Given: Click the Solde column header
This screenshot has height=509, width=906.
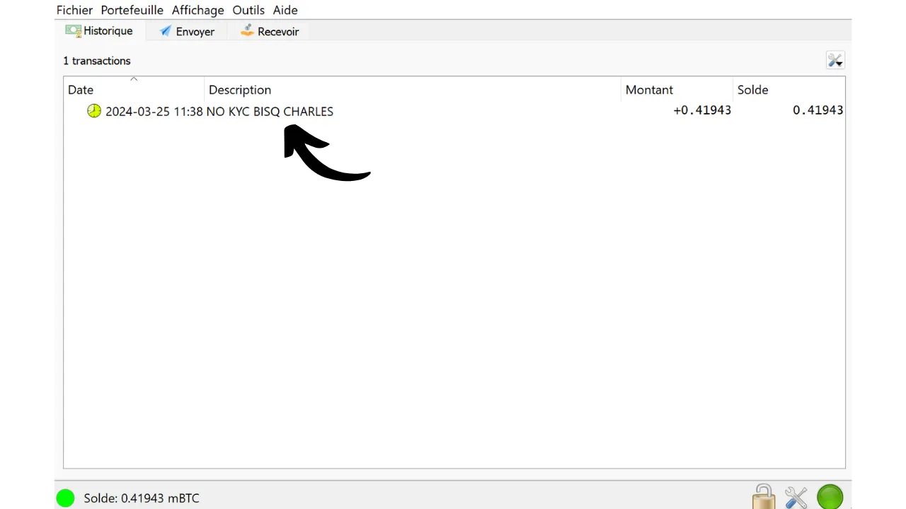Looking at the screenshot, I should pos(752,90).
